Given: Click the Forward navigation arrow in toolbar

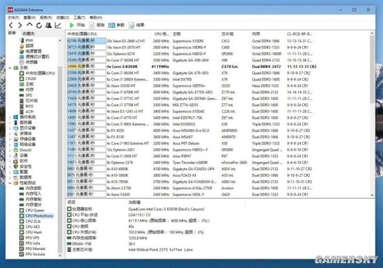Looking at the screenshot, I should point(20,25).
